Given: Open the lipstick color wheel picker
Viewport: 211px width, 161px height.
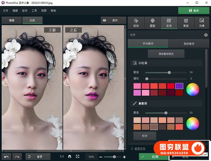Looking at the screenshot, I should click(x=192, y=89).
